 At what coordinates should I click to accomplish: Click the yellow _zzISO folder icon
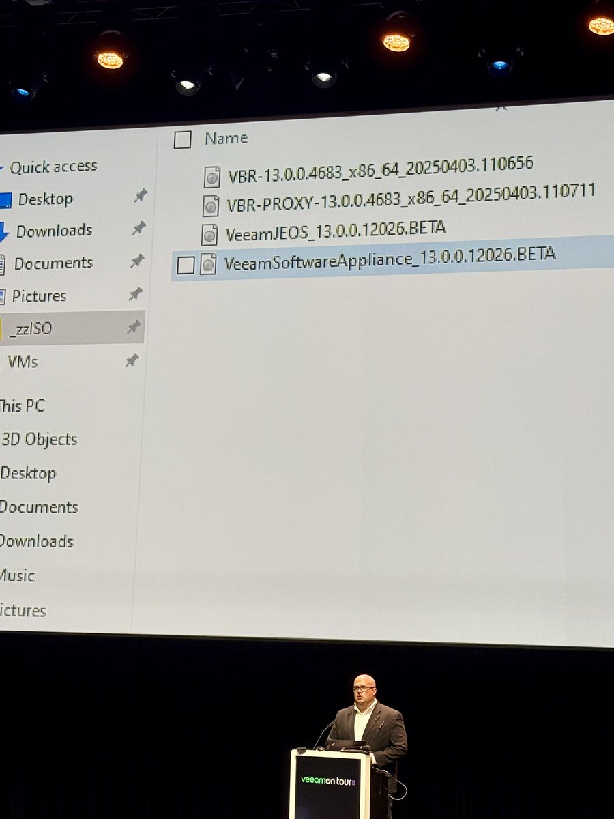(2, 330)
